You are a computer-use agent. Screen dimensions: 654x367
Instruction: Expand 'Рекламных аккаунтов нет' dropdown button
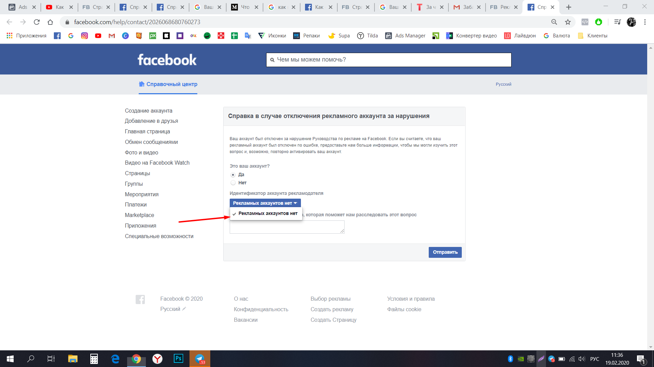pyautogui.click(x=265, y=203)
